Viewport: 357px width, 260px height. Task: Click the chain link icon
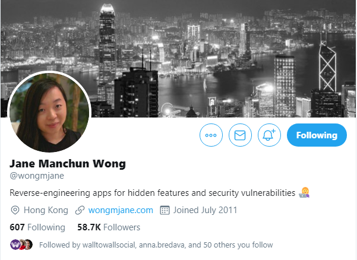pos(80,210)
